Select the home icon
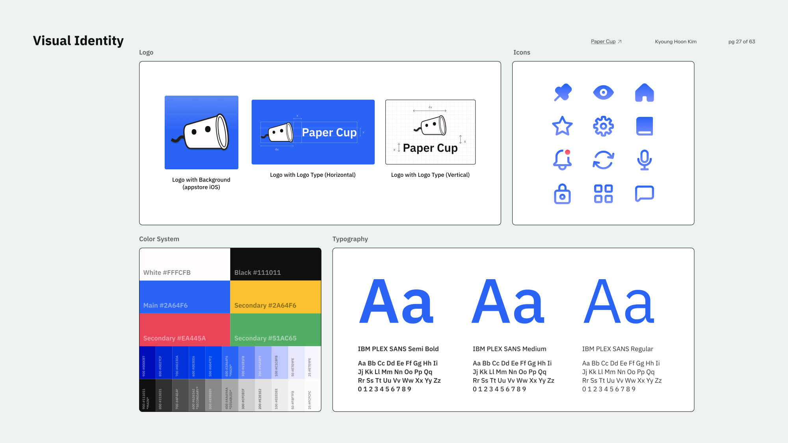Screen dimensions: 788x443 click(x=645, y=93)
